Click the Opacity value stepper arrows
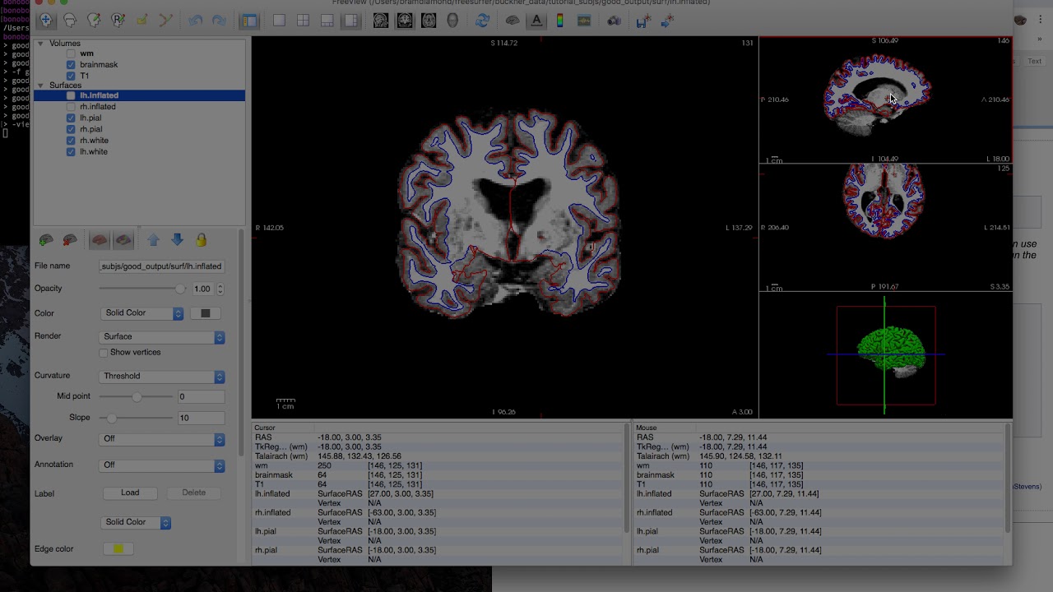The image size is (1053, 592). pos(220,289)
